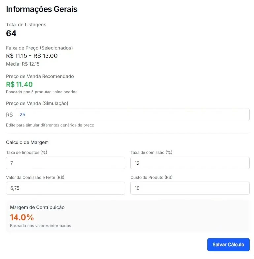Image resolution: width=254 pixels, height=259 pixels.
Task: Click the Taxa de comissão input showing 12
Action: [x=190, y=163]
